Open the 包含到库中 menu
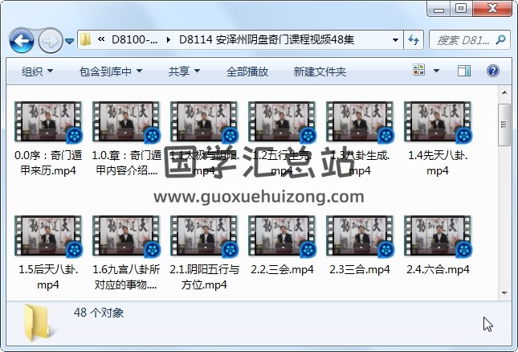This screenshot has height=352, width=518. (x=111, y=71)
